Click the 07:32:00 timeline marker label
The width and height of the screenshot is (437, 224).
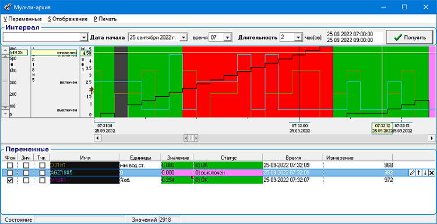299,128
